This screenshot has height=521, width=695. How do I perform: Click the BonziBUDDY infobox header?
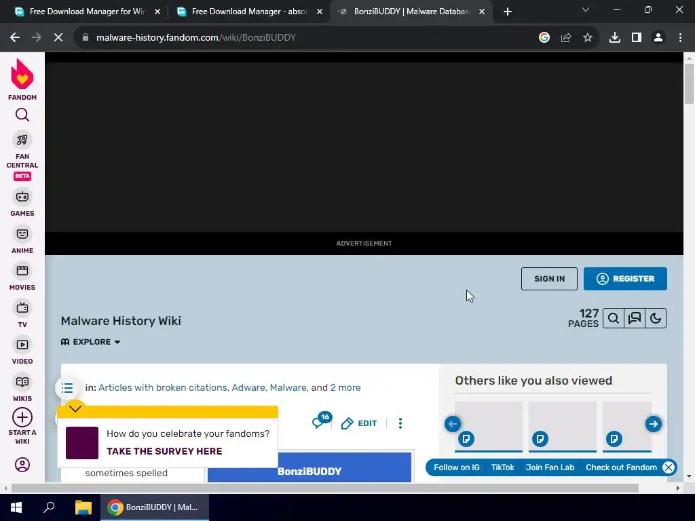[x=309, y=469]
